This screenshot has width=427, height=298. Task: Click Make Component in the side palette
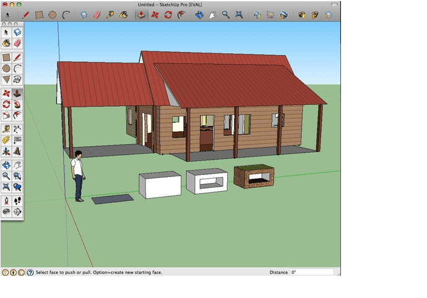tap(17, 32)
